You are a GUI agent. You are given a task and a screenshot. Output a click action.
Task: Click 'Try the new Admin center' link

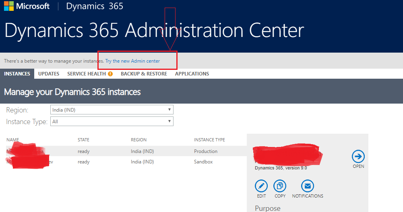tap(132, 61)
